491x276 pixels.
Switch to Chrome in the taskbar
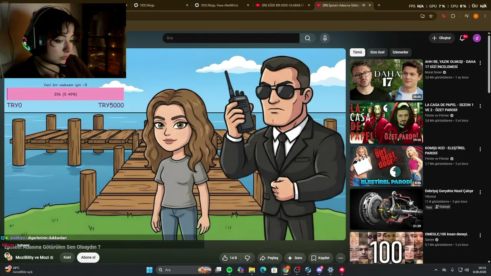[x=286, y=270]
